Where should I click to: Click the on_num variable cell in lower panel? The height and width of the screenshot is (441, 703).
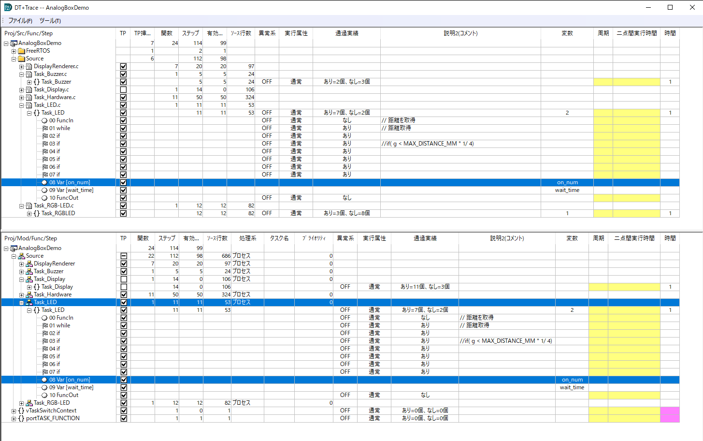pyautogui.click(x=572, y=380)
